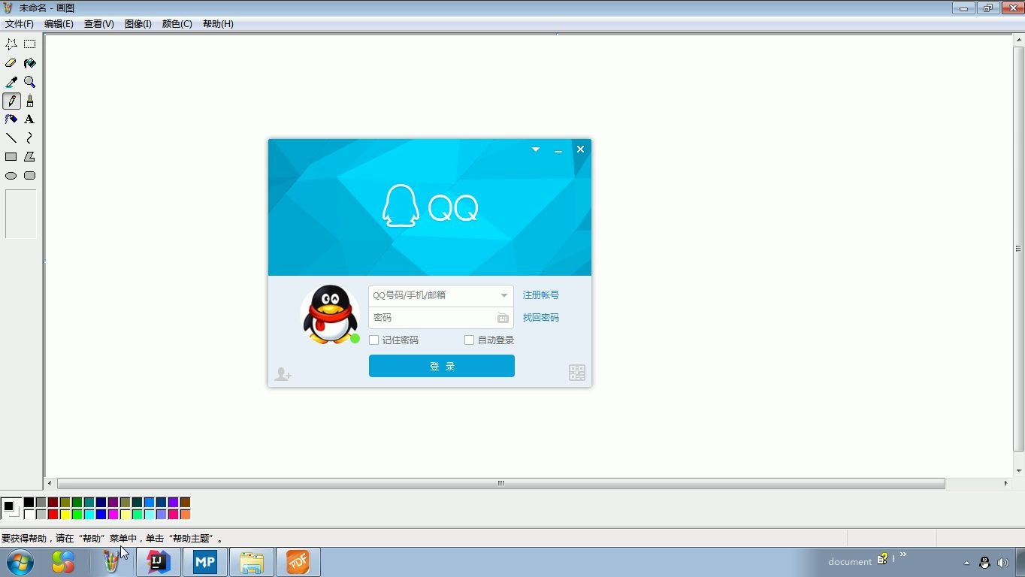This screenshot has height=577, width=1025.
Task: Choose the brown color swatch
Action: click(185, 503)
